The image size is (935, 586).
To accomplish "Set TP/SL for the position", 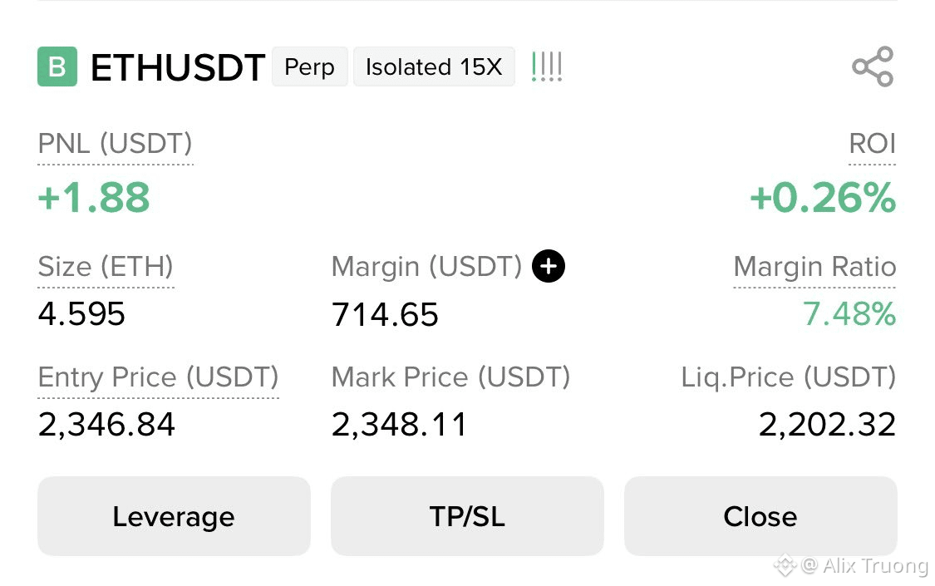I will (467, 515).
